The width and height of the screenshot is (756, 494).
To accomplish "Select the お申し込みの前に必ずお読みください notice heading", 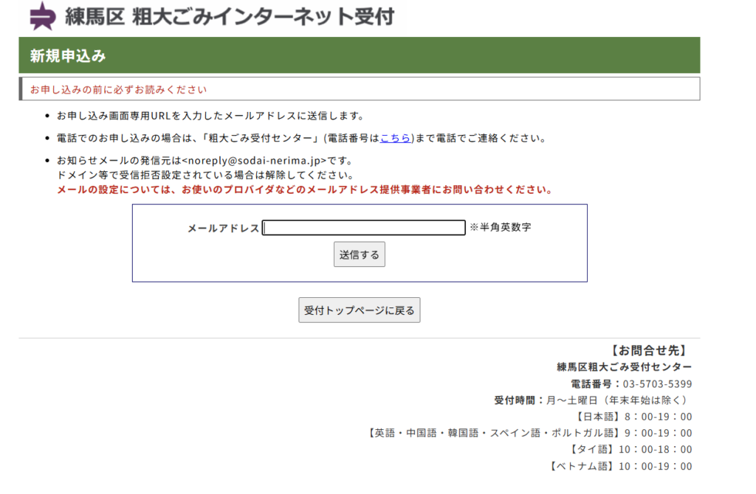I will (118, 89).
